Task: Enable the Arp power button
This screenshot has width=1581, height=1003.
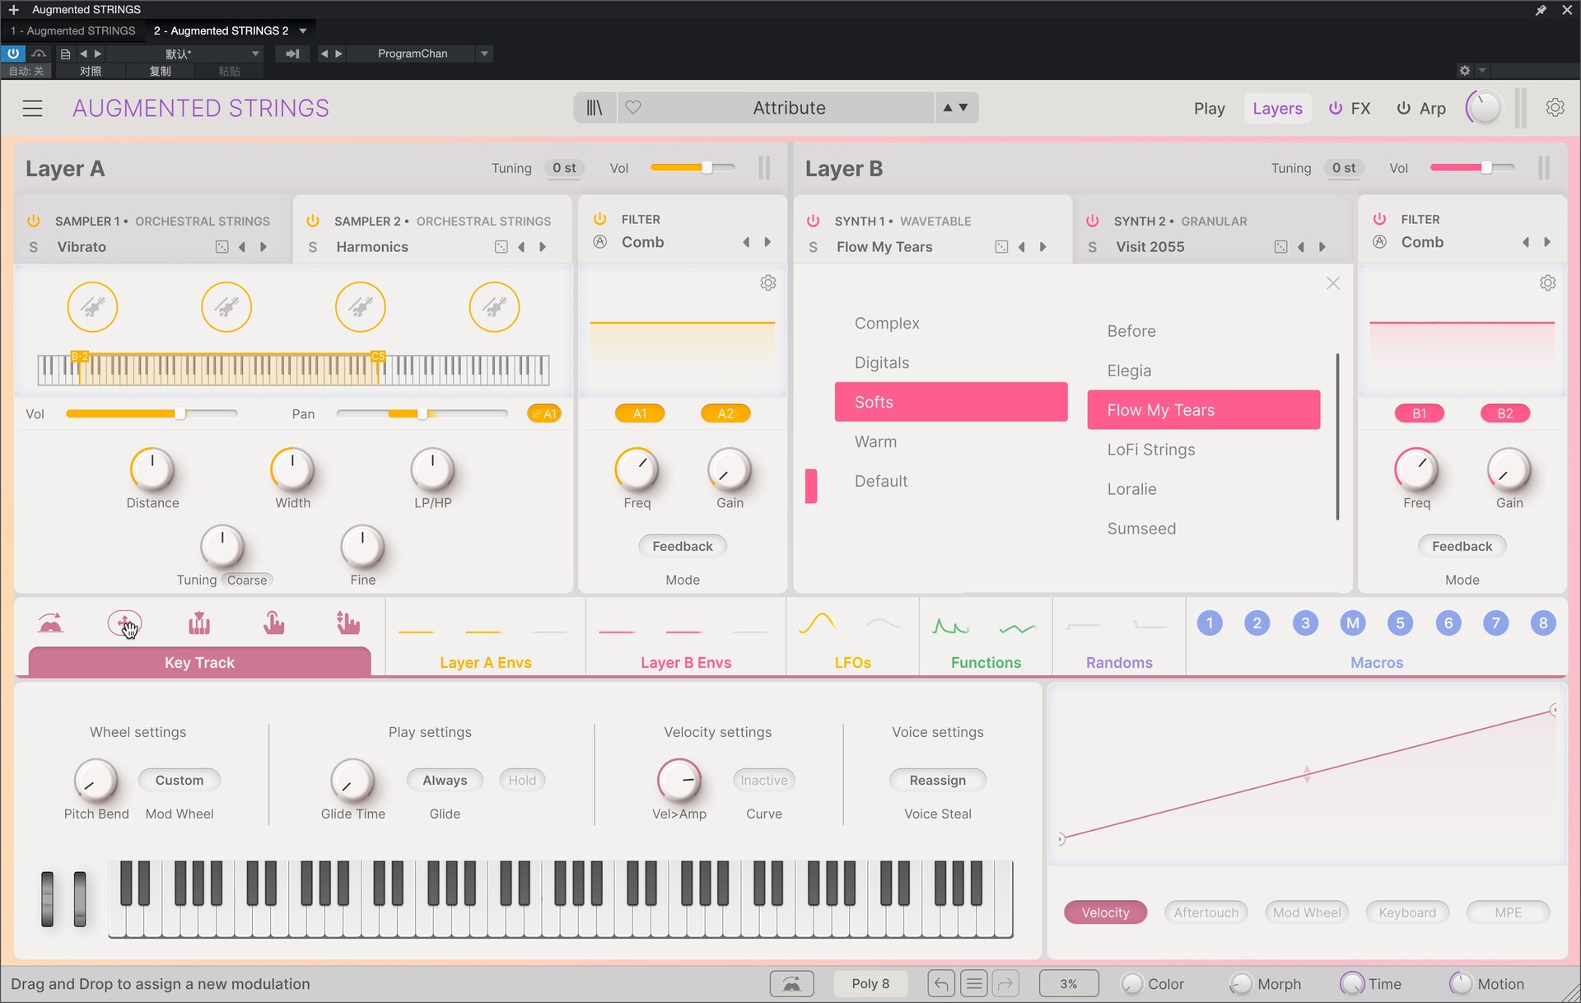Action: pos(1403,108)
